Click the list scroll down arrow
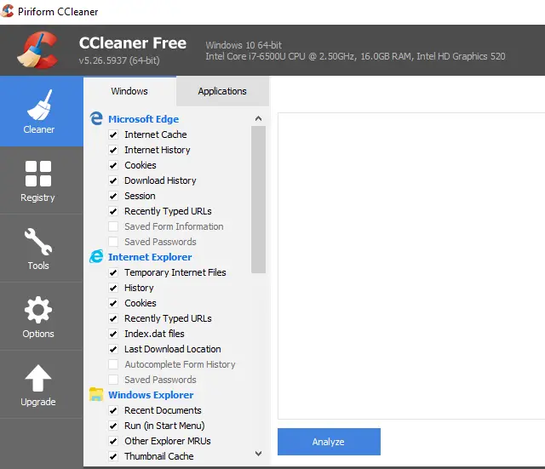The width and height of the screenshot is (545, 469). [x=258, y=454]
